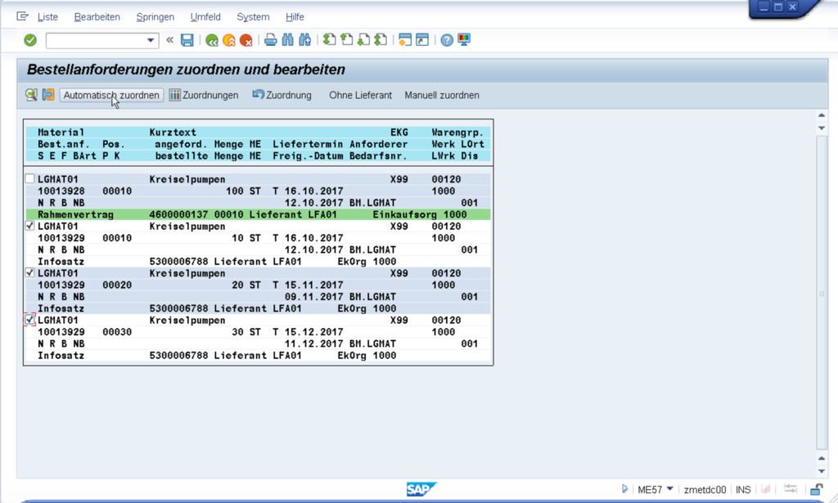The width and height of the screenshot is (838, 503).
Task: Open the Springen menu
Action: coord(155,17)
